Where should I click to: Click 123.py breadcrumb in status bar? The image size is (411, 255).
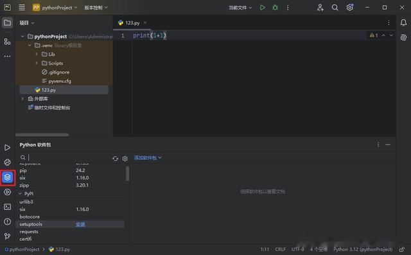click(x=60, y=249)
